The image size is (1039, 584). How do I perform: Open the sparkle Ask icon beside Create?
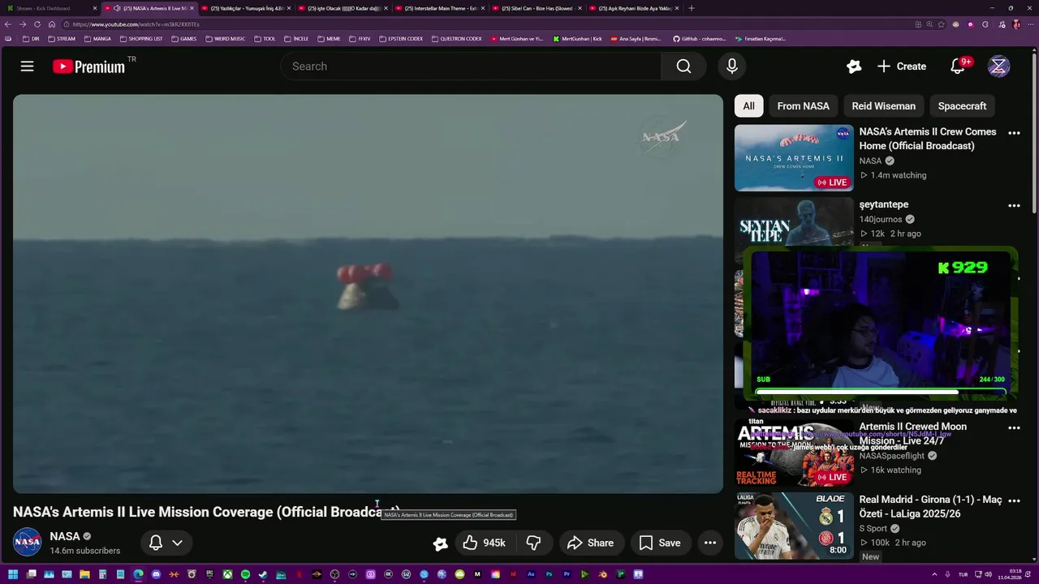pyautogui.click(x=854, y=67)
